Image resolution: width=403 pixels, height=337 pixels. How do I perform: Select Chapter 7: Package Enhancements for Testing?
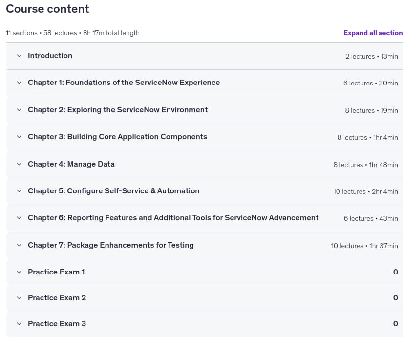111,245
